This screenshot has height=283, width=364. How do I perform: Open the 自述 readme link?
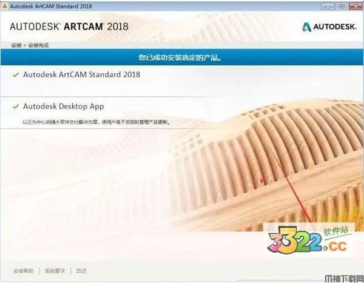81,271
